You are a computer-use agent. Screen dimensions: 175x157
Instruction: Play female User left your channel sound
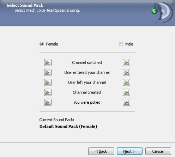point(48,83)
